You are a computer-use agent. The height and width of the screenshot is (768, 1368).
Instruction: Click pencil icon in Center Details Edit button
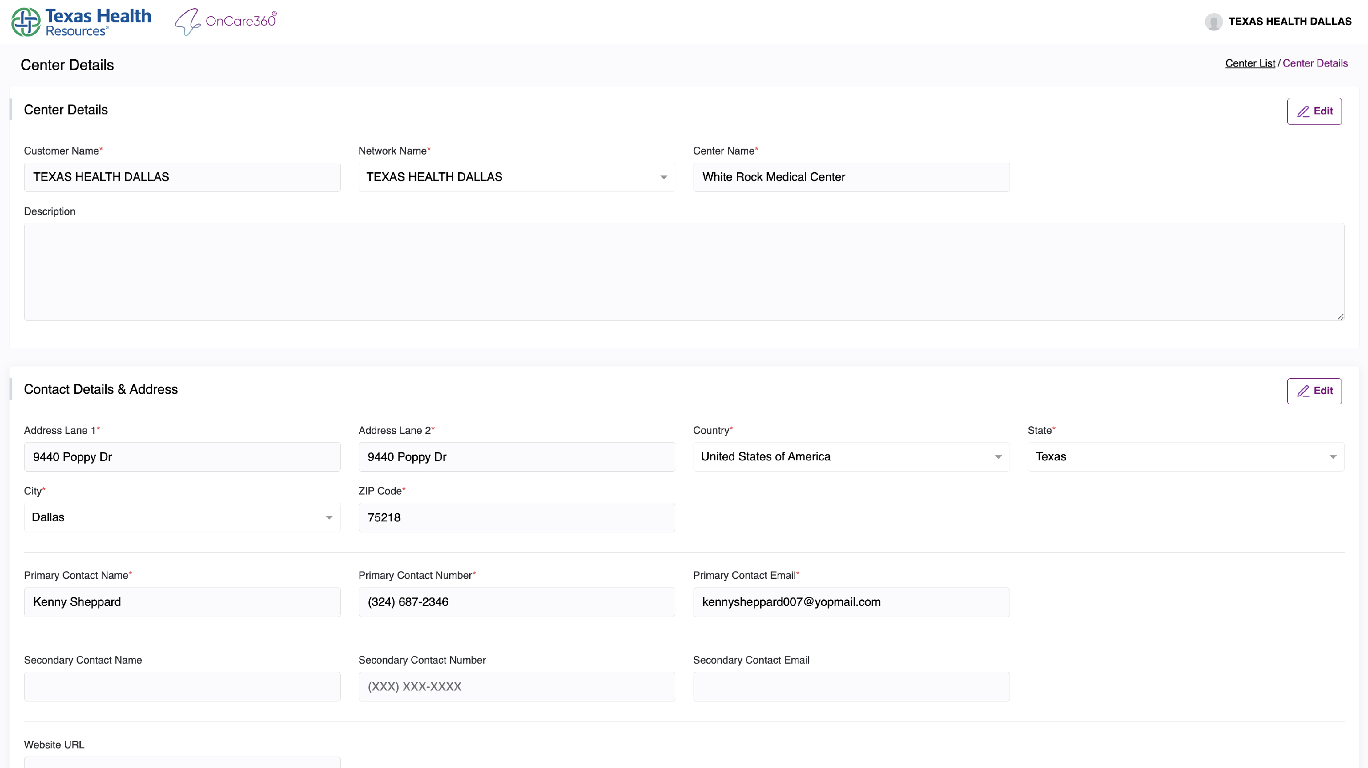tap(1303, 112)
